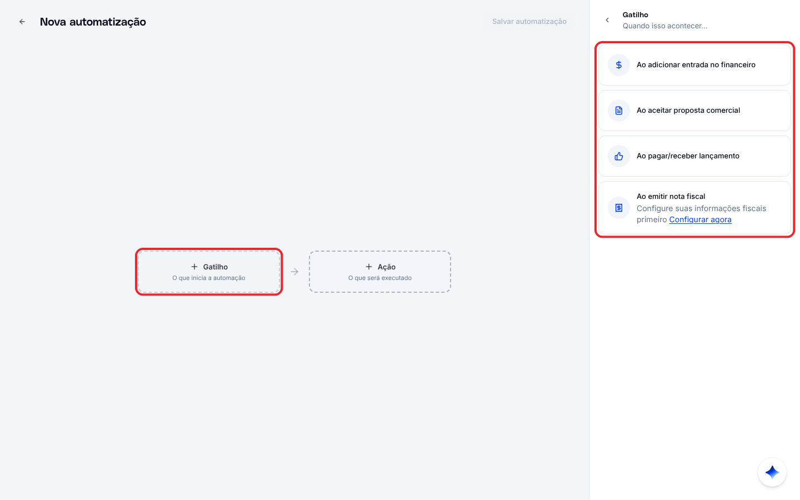
Task: Select the Ação action placeholder box
Action: coord(380,272)
